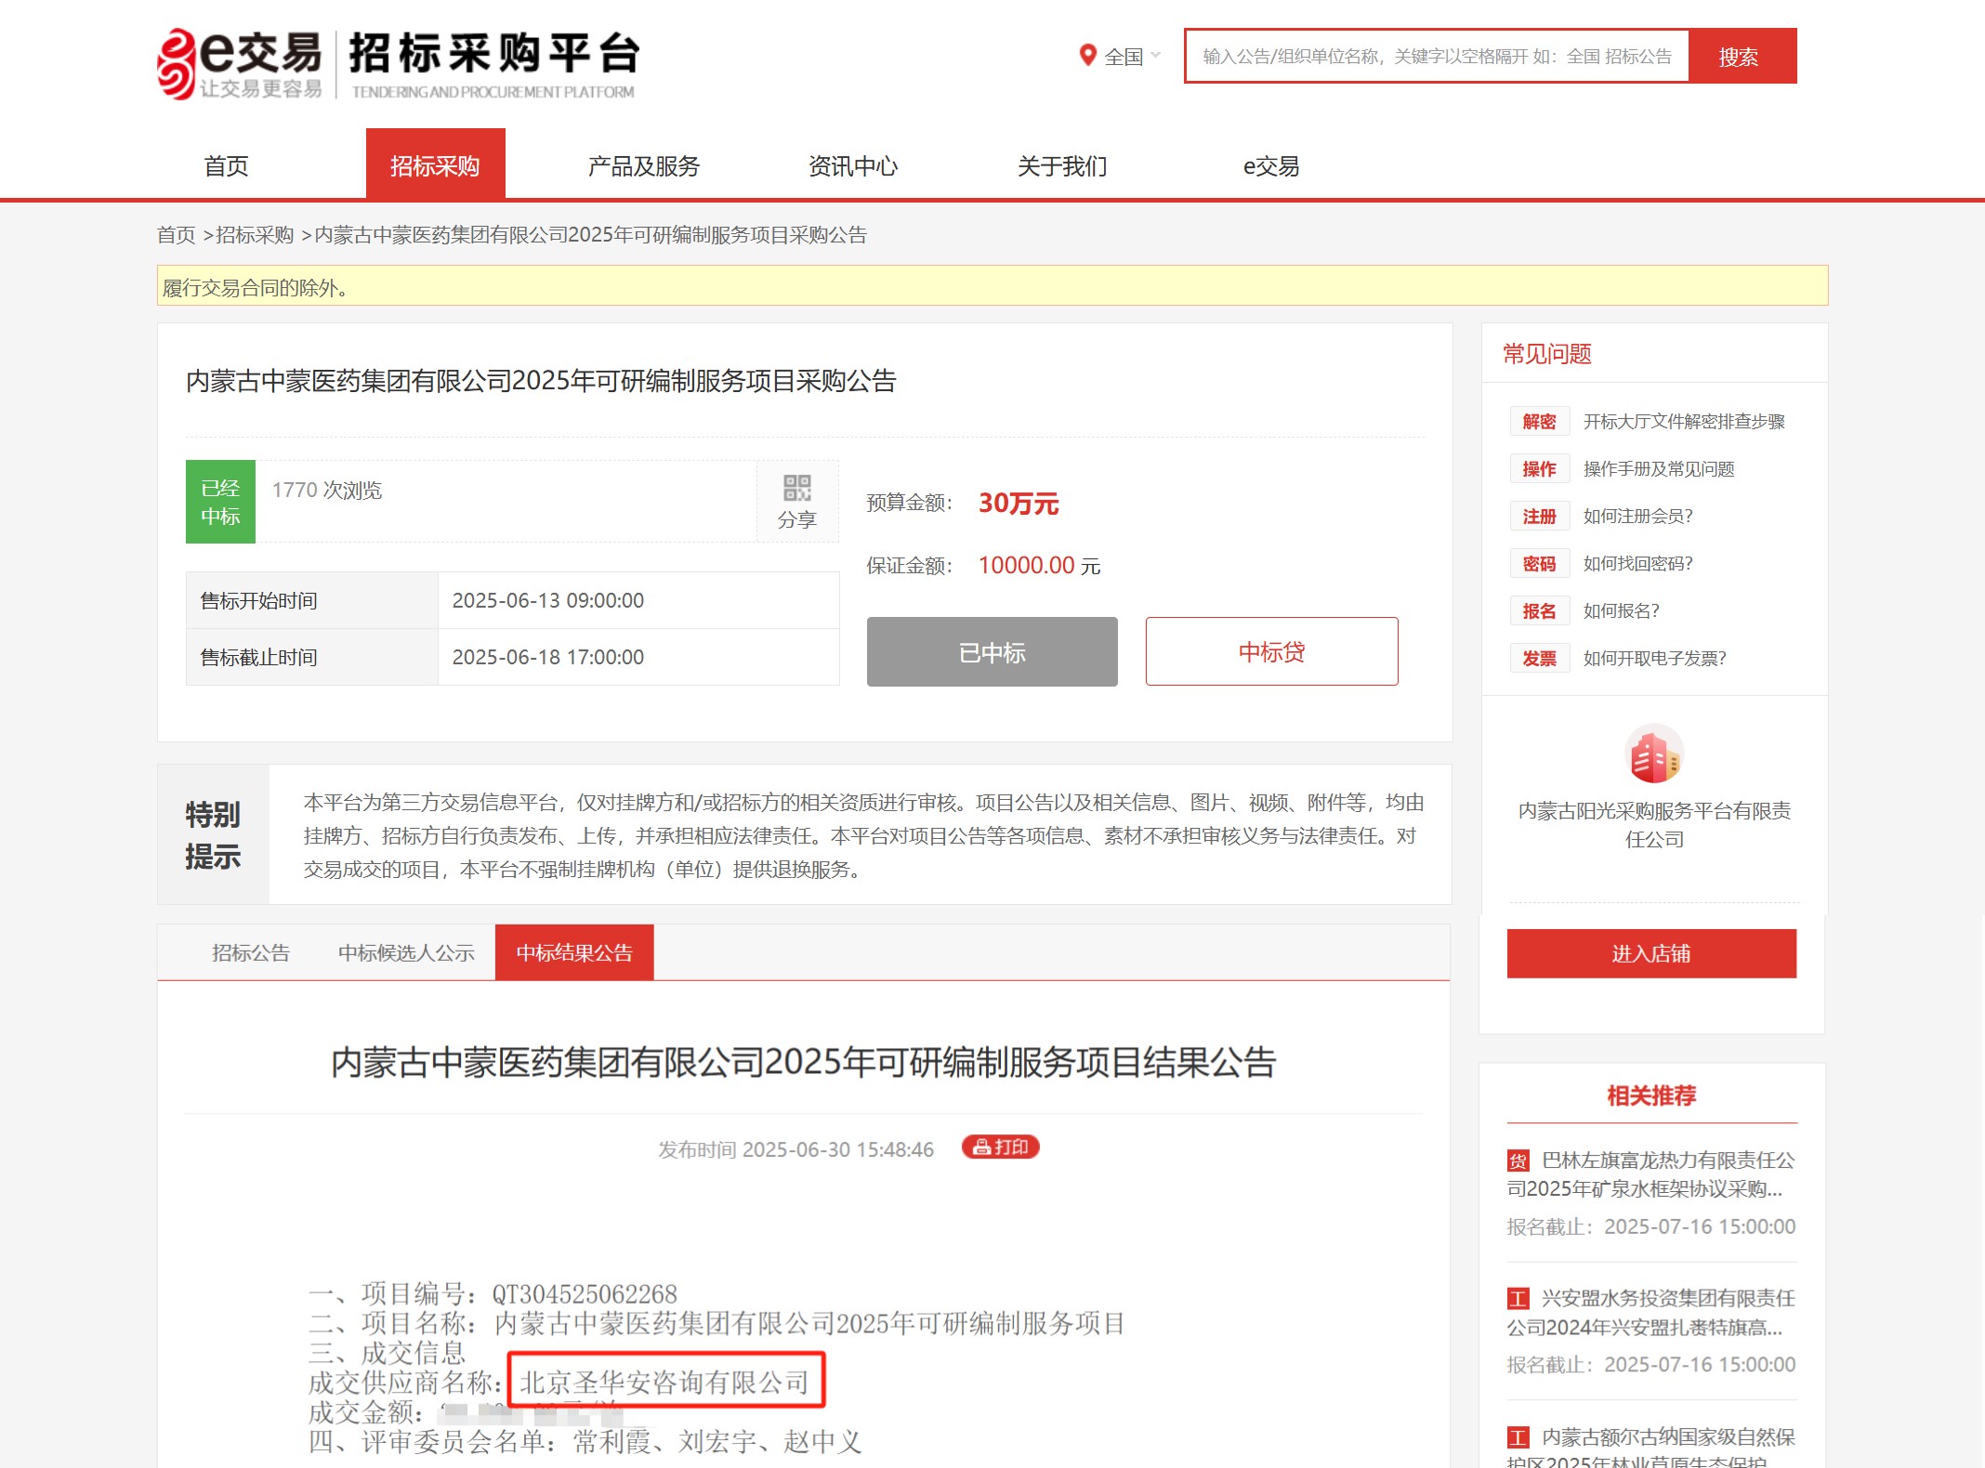Switch to the 招标公告 tab
The height and width of the screenshot is (1468, 1985).
pos(251,952)
